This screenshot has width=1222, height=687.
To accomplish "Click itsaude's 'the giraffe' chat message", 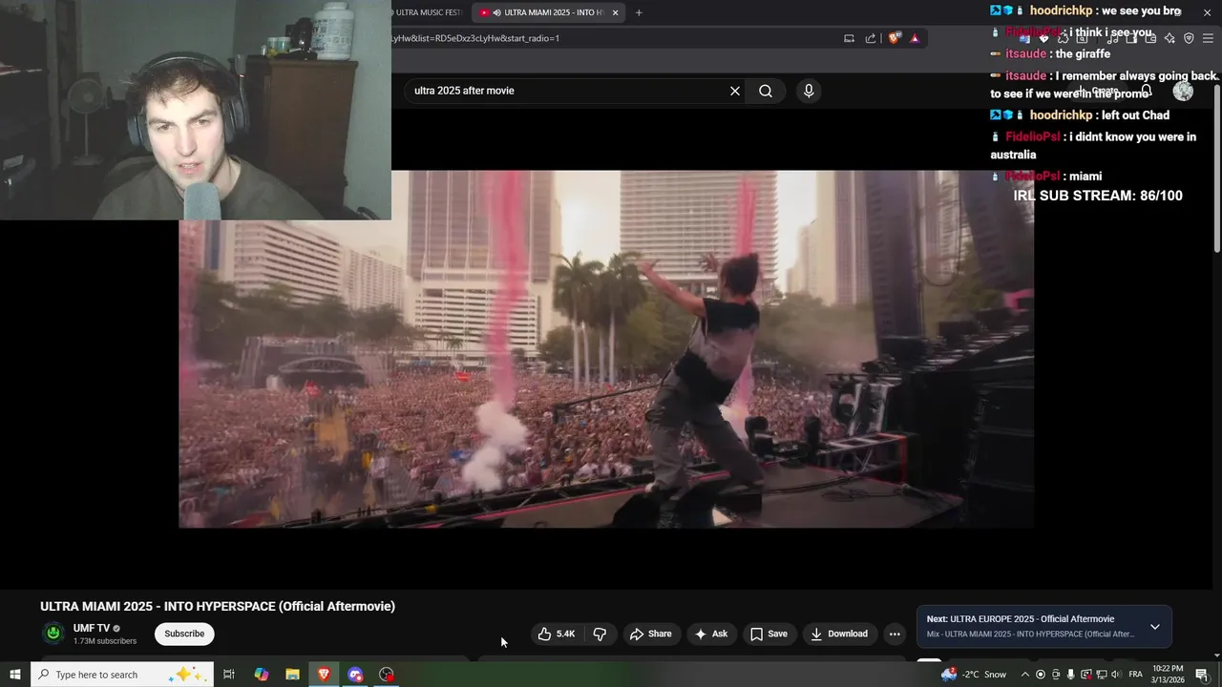I will (1050, 54).
